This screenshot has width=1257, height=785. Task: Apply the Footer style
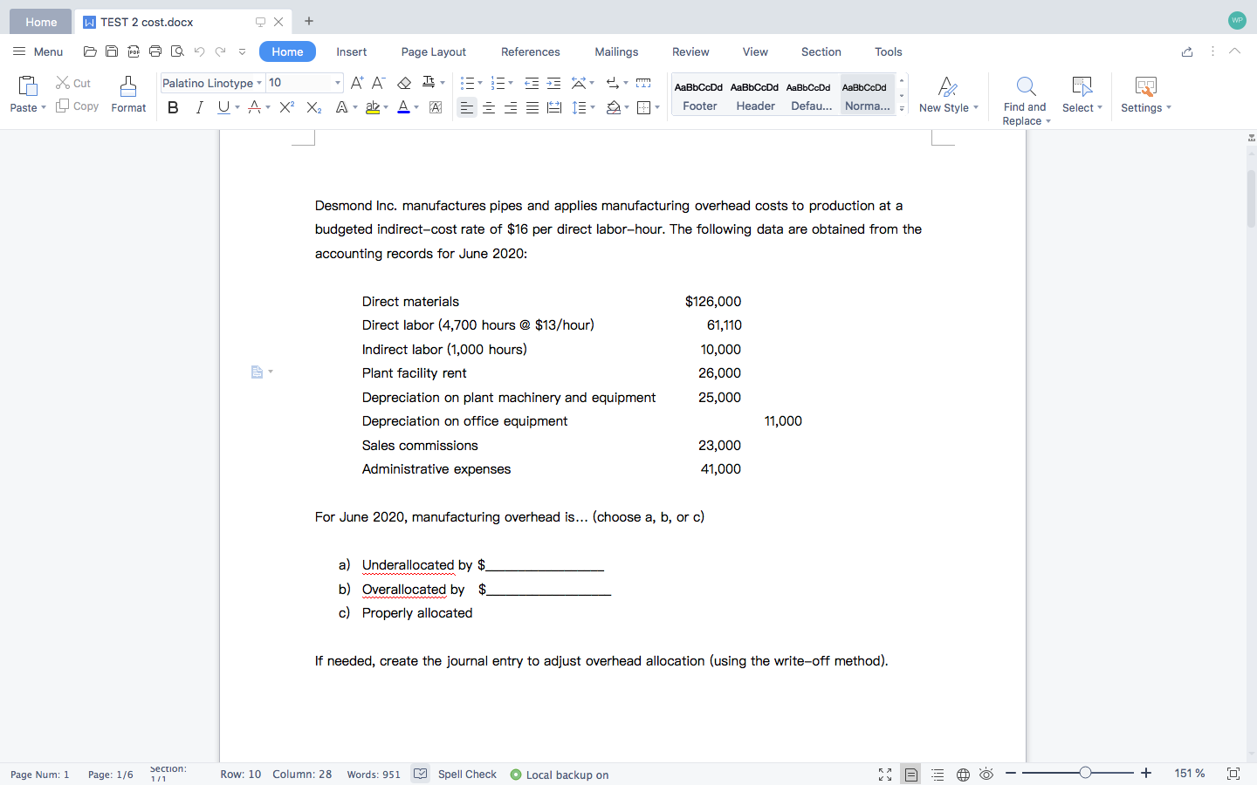(x=699, y=95)
